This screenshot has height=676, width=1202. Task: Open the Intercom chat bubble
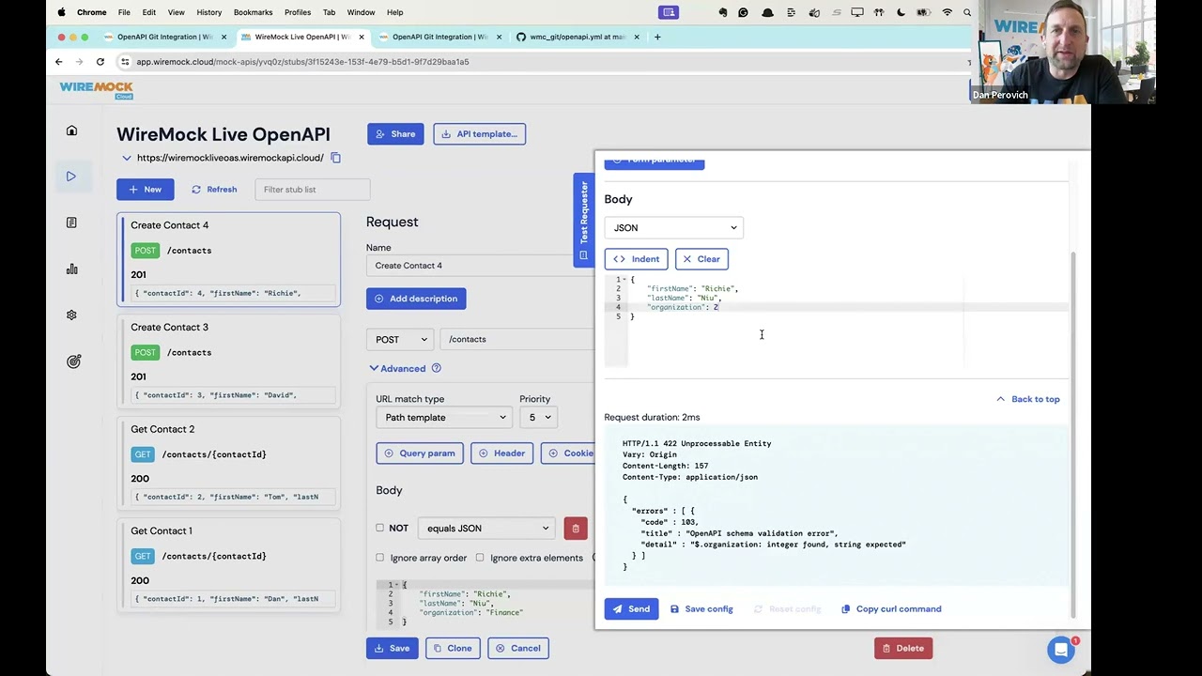[1061, 649]
